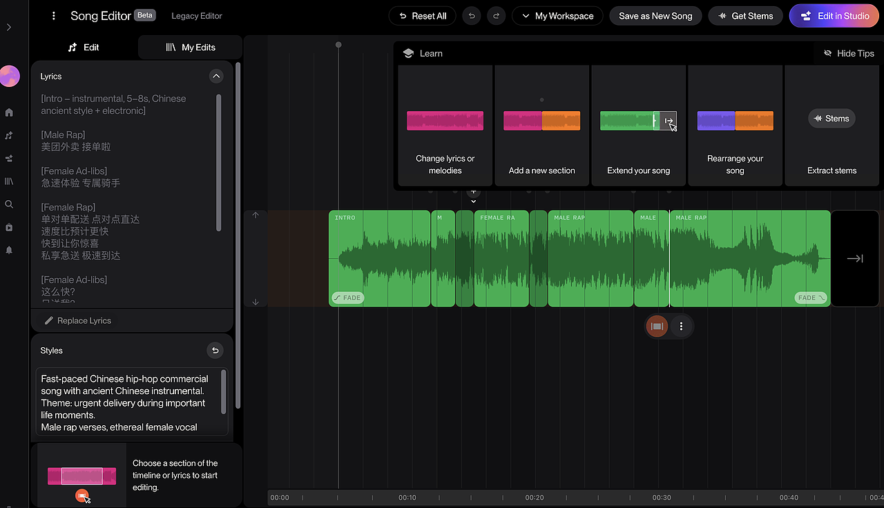
Task: Open the three-dot options below the waveform
Action: (681, 326)
